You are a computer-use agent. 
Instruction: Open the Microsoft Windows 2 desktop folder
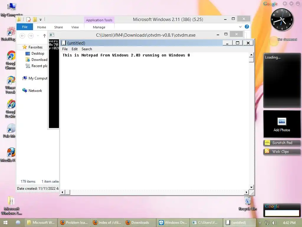coord(12,205)
